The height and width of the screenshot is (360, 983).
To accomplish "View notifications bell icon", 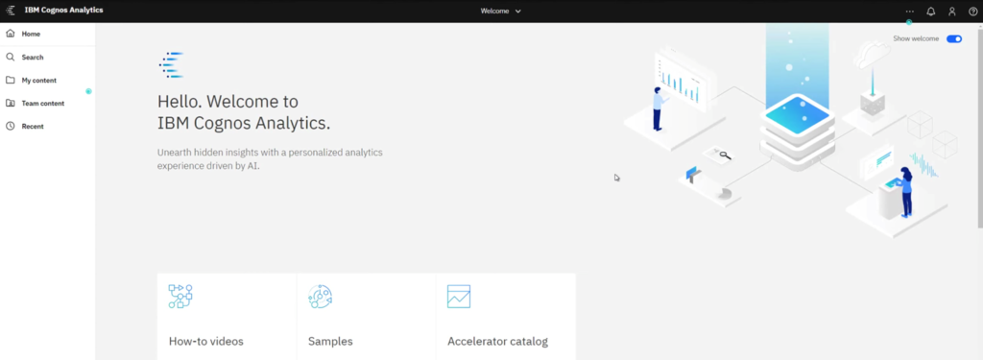I will point(931,12).
